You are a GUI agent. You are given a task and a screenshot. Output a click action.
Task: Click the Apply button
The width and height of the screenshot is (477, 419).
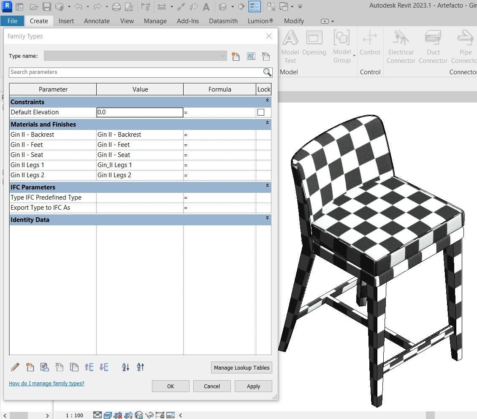(x=253, y=386)
